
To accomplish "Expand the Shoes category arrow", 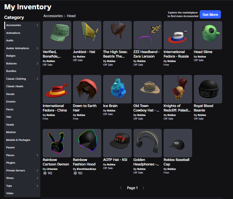I will 37,178.
